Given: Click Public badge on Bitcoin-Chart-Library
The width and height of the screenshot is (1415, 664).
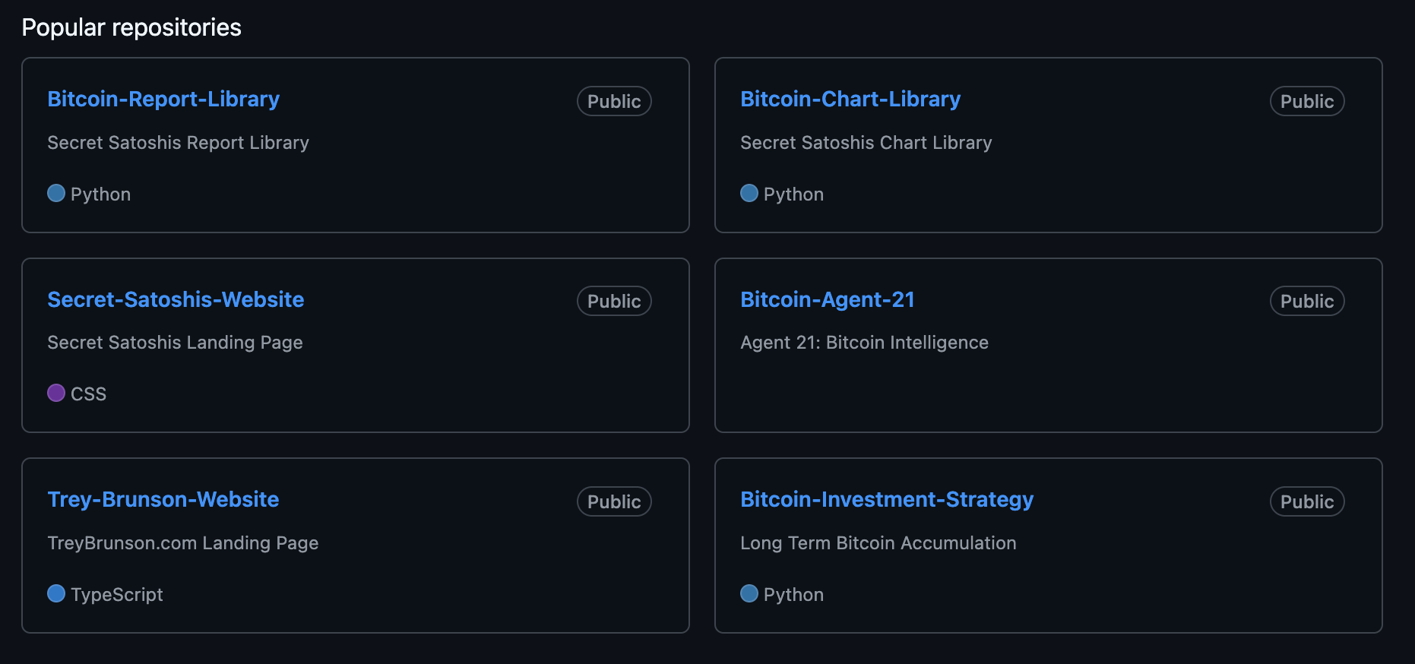Looking at the screenshot, I should 1307,101.
